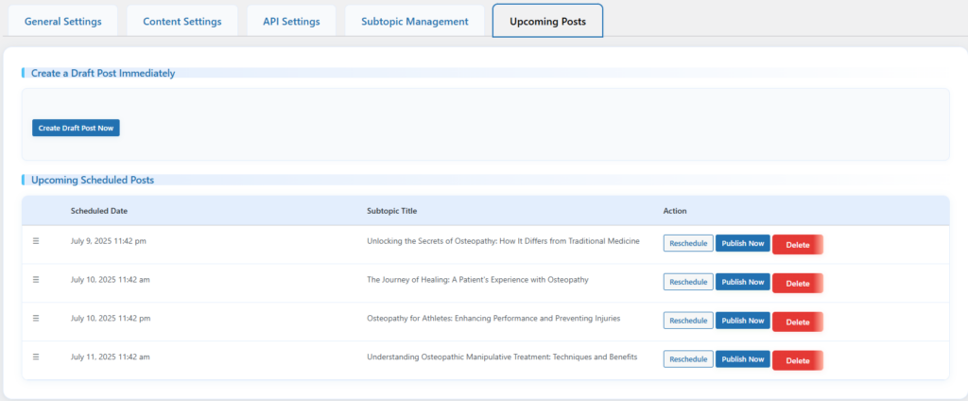This screenshot has height=401, width=968.
Task: Switch to Content Settings tab
Action: tap(182, 21)
